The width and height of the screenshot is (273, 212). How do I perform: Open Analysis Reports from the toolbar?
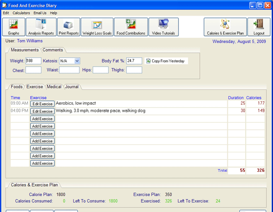41,27
